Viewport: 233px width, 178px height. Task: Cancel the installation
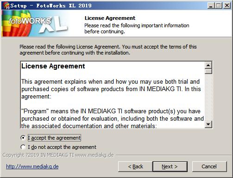(x=209, y=166)
